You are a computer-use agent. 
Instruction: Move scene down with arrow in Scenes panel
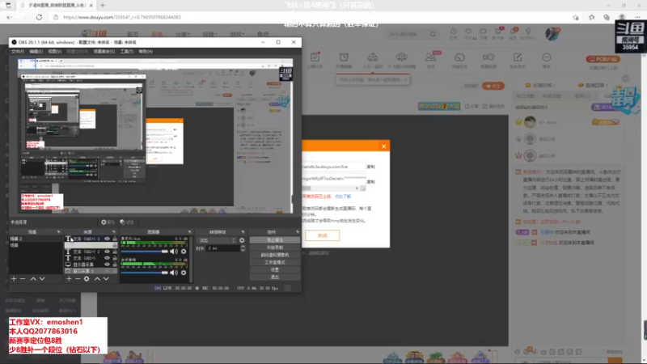click(x=42, y=279)
